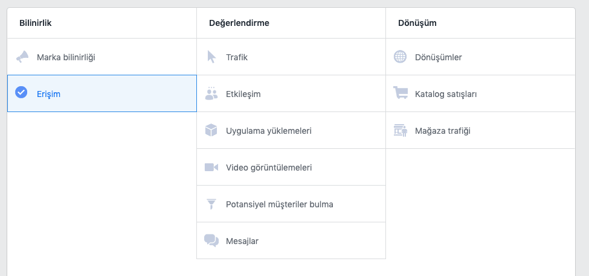The image size is (589, 276).
Task: Click the megaphone icon for Marka bilinirliği
Action: (x=22, y=57)
